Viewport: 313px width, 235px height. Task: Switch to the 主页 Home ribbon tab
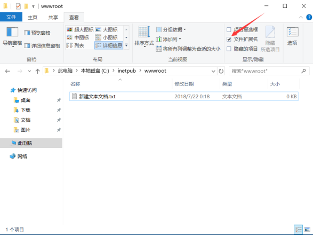point(33,18)
